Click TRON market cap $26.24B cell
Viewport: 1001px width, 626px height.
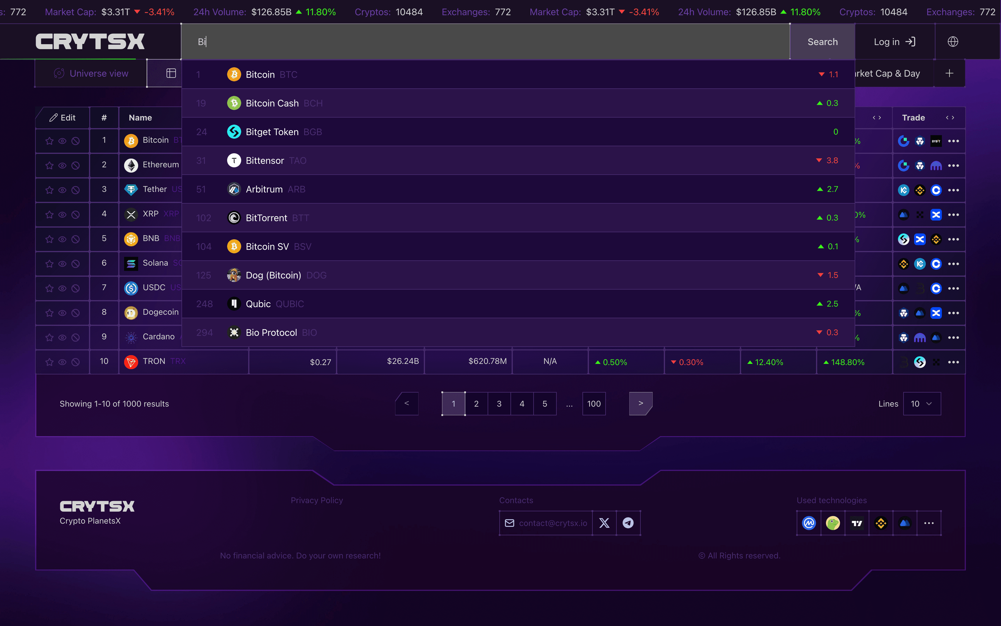tap(380, 362)
